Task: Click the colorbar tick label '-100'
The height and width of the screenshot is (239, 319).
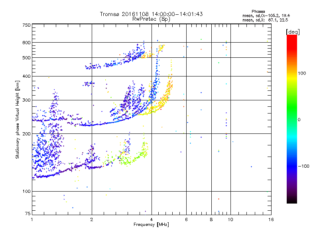Action: (303, 166)
